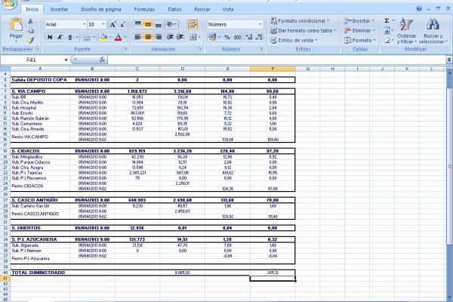Switch to Diseño de página tab
453x302 pixels.
pos(101,10)
